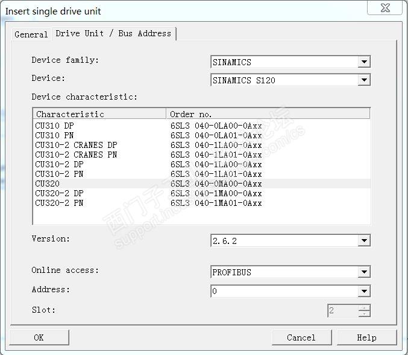The width and height of the screenshot is (408, 355).
Task: Decrease Slot value with down stepper
Action: (x=364, y=313)
